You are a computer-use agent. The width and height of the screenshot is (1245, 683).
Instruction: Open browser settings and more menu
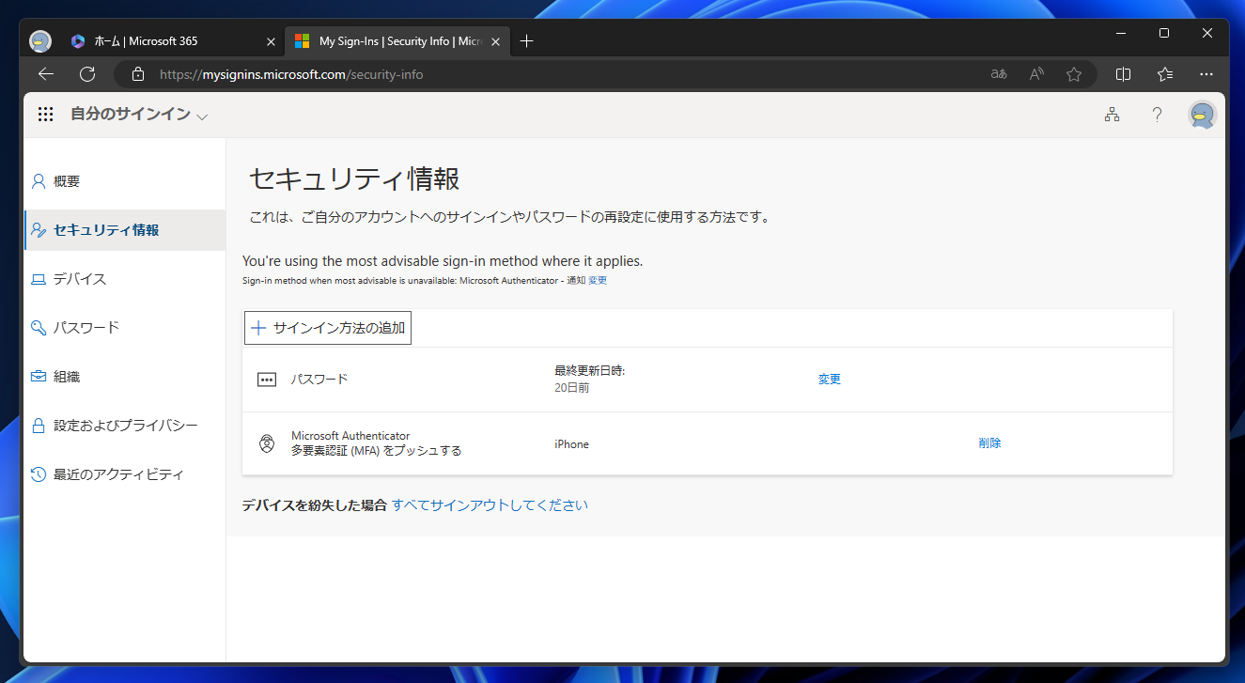(x=1207, y=74)
